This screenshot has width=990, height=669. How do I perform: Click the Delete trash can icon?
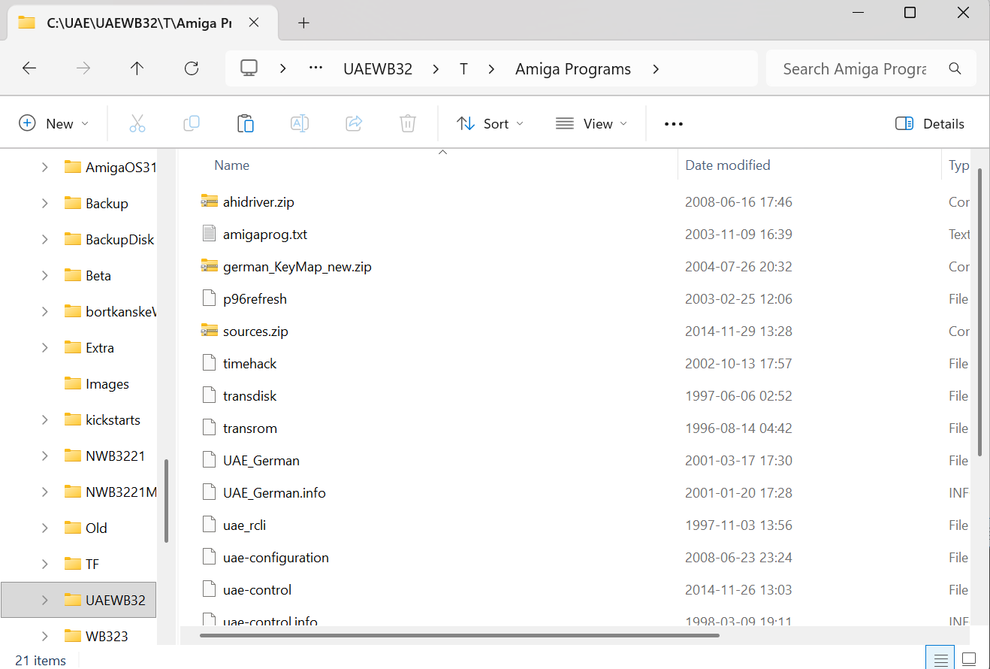(x=407, y=123)
